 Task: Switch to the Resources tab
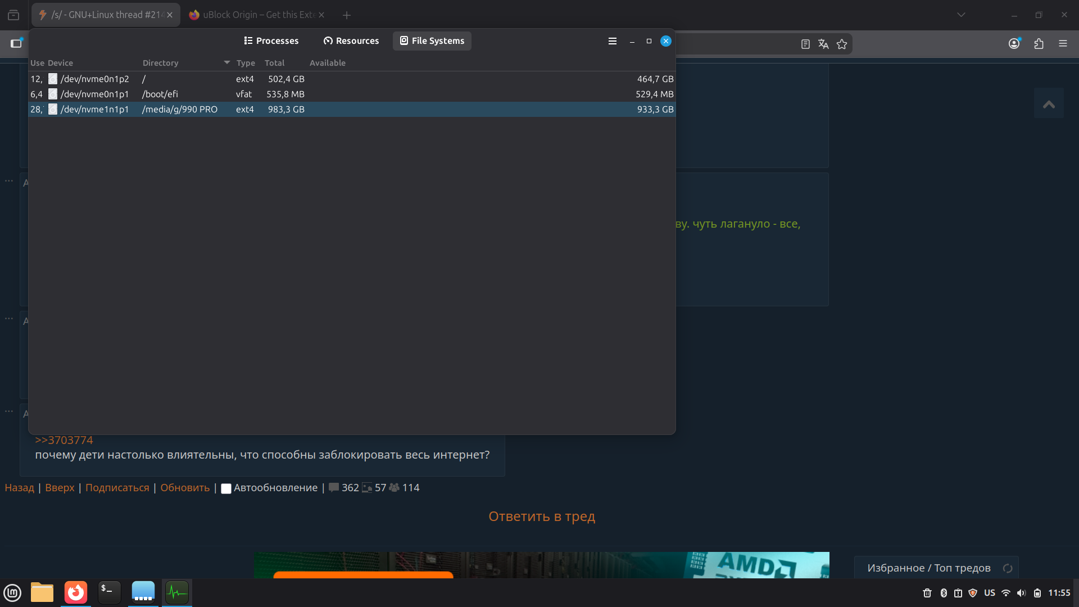(x=351, y=41)
